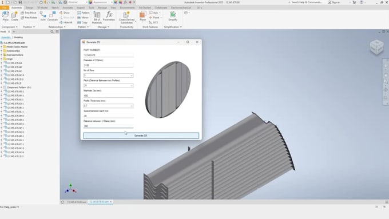Image resolution: width=389 pixels, height=219 pixels.
Task: Click the Generate DS button
Action: coord(141,136)
